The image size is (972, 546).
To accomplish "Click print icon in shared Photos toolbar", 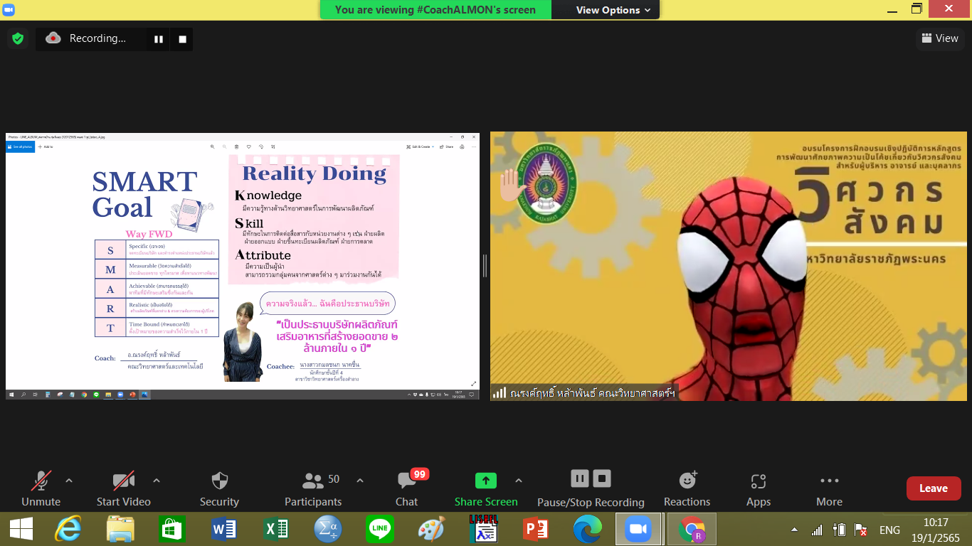I will (462, 146).
